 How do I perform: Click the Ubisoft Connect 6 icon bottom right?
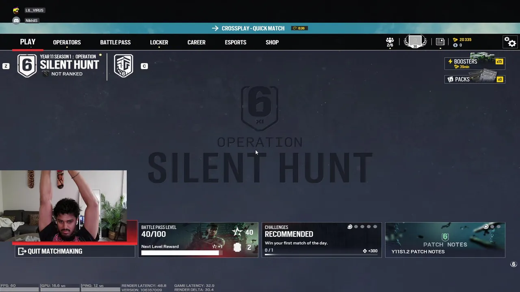click(513, 264)
